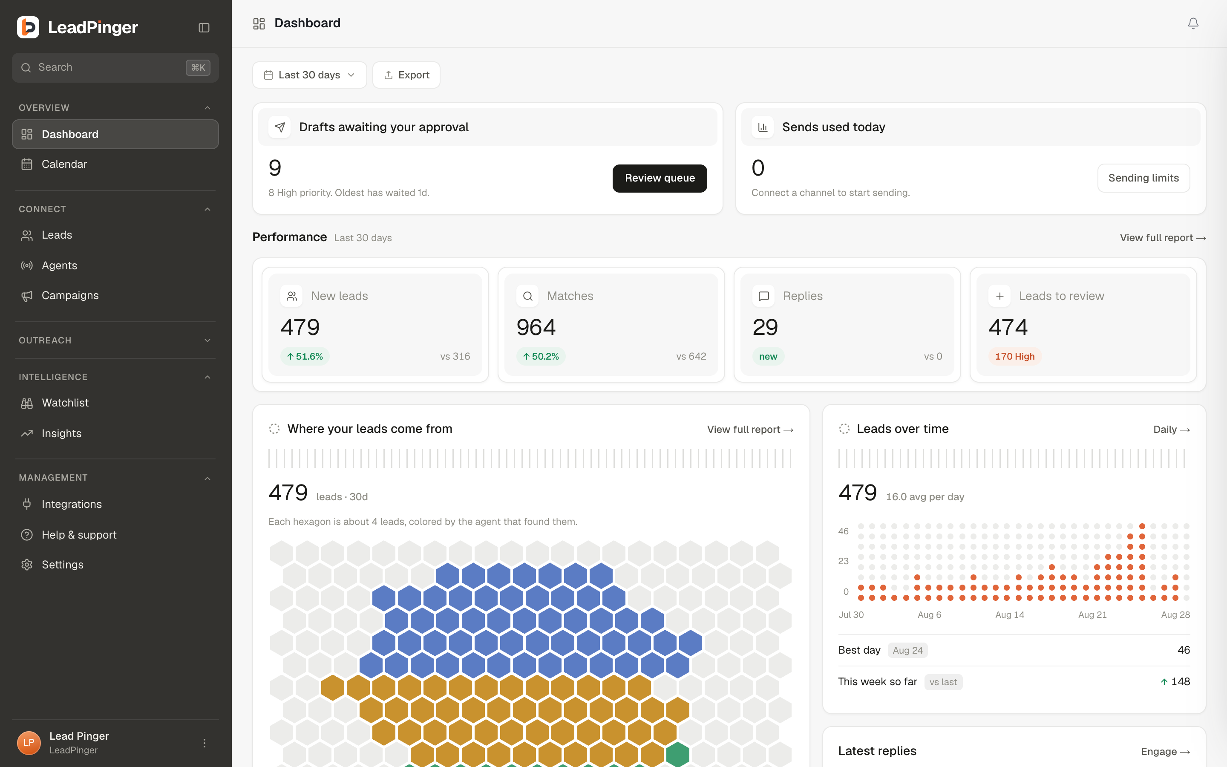Click the LP user avatar
Screen dimensions: 1227x767
coord(29,743)
